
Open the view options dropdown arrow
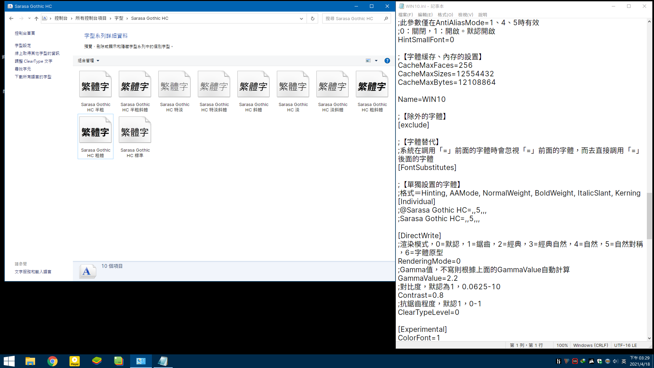(376, 61)
